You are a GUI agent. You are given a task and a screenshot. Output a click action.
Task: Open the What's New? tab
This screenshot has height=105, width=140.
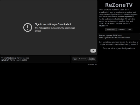(x=111, y=30)
